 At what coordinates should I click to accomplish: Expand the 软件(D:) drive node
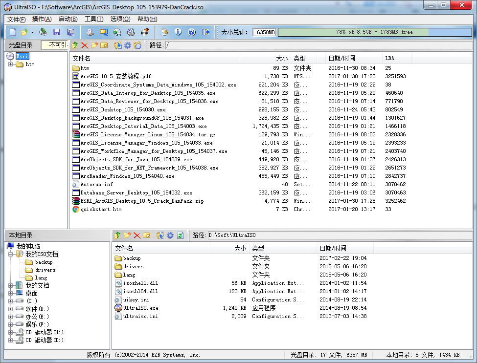[11, 309]
